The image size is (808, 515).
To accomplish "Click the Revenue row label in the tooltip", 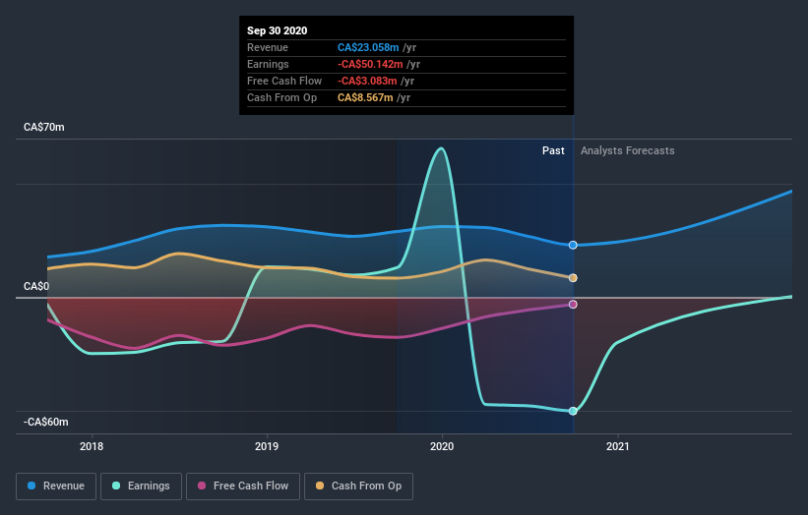I will [x=268, y=47].
